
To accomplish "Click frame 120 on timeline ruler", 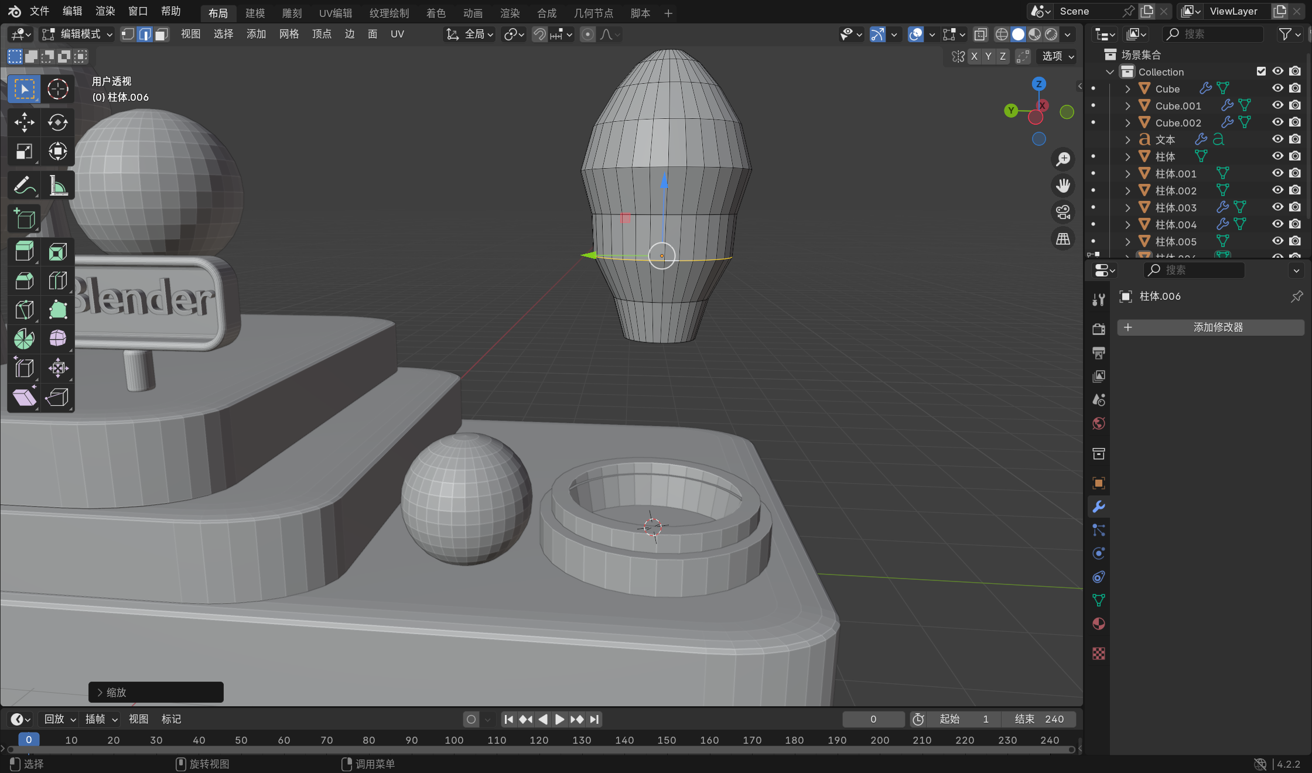I will (x=539, y=740).
